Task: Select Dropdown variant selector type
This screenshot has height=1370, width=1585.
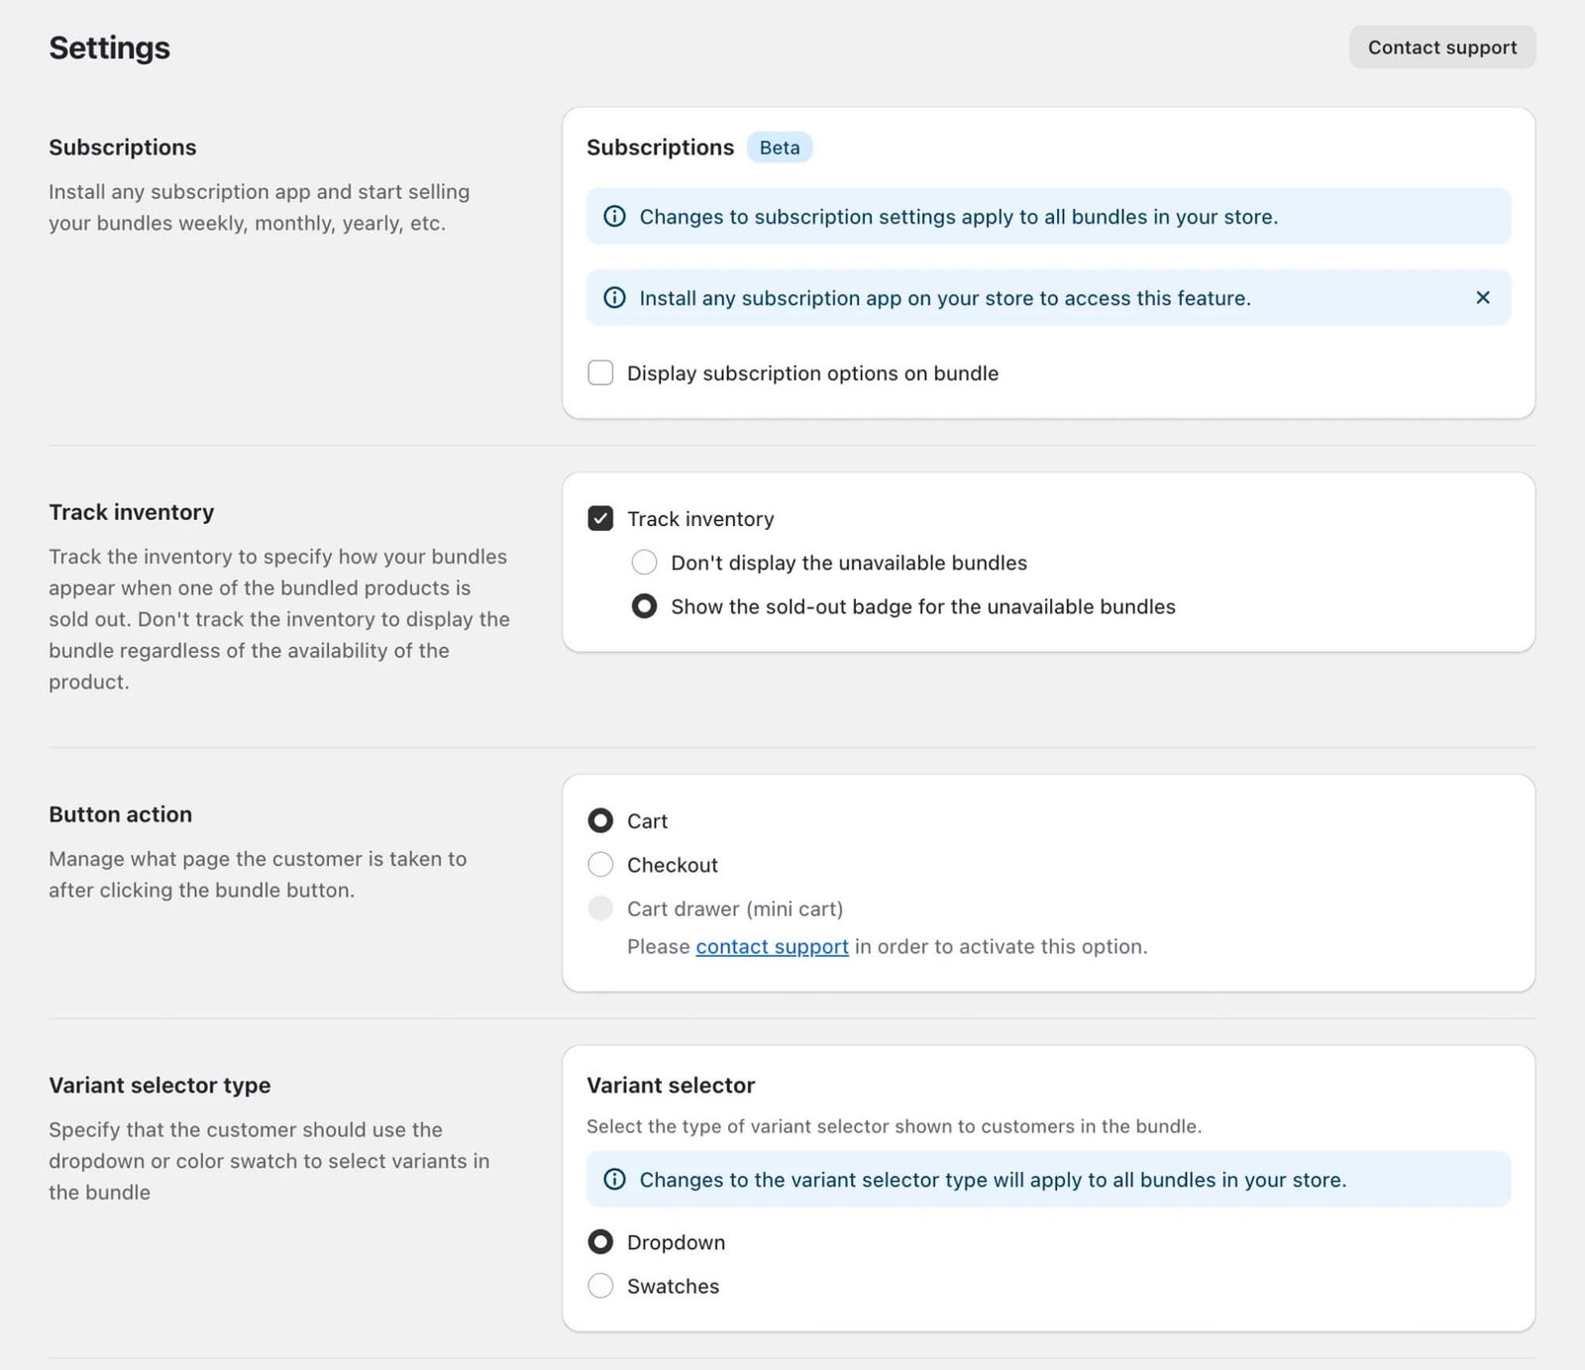Action: pyautogui.click(x=600, y=1241)
